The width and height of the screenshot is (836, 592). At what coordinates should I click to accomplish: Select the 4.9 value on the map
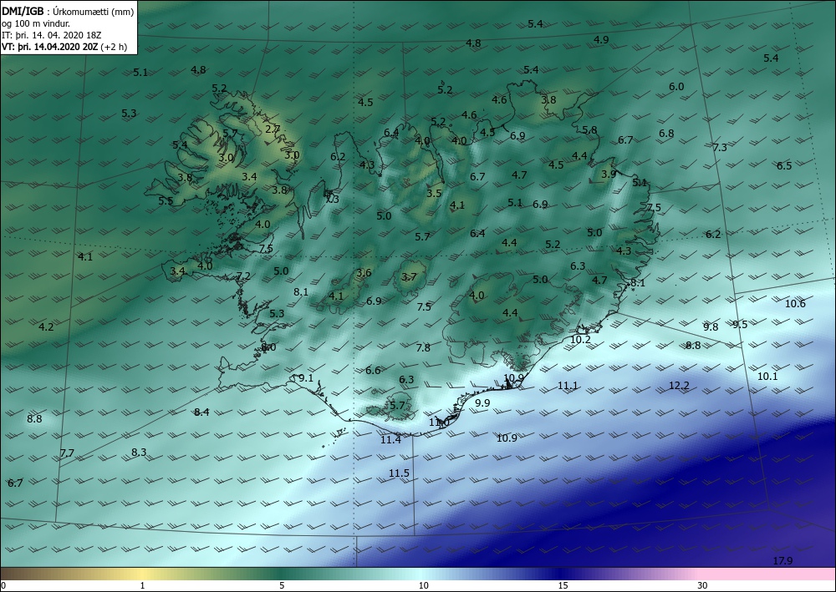601,40
